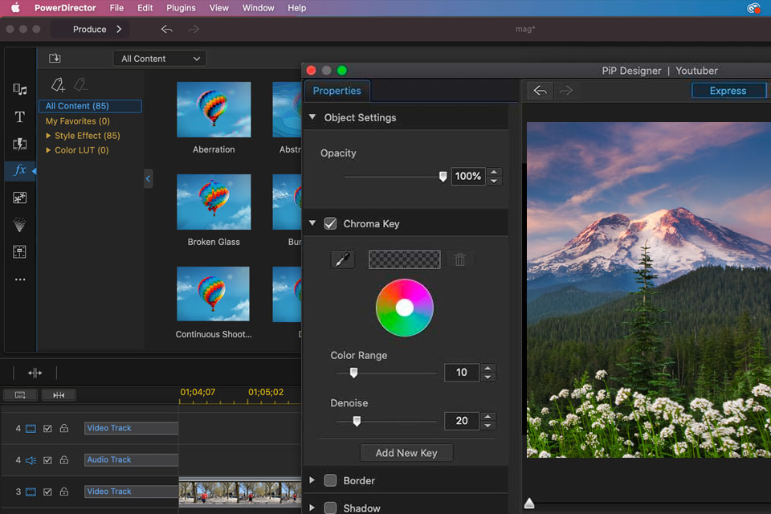This screenshot has height=514, width=771.
Task: Click the timeline zoom markers icon
Action: tap(59, 395)
